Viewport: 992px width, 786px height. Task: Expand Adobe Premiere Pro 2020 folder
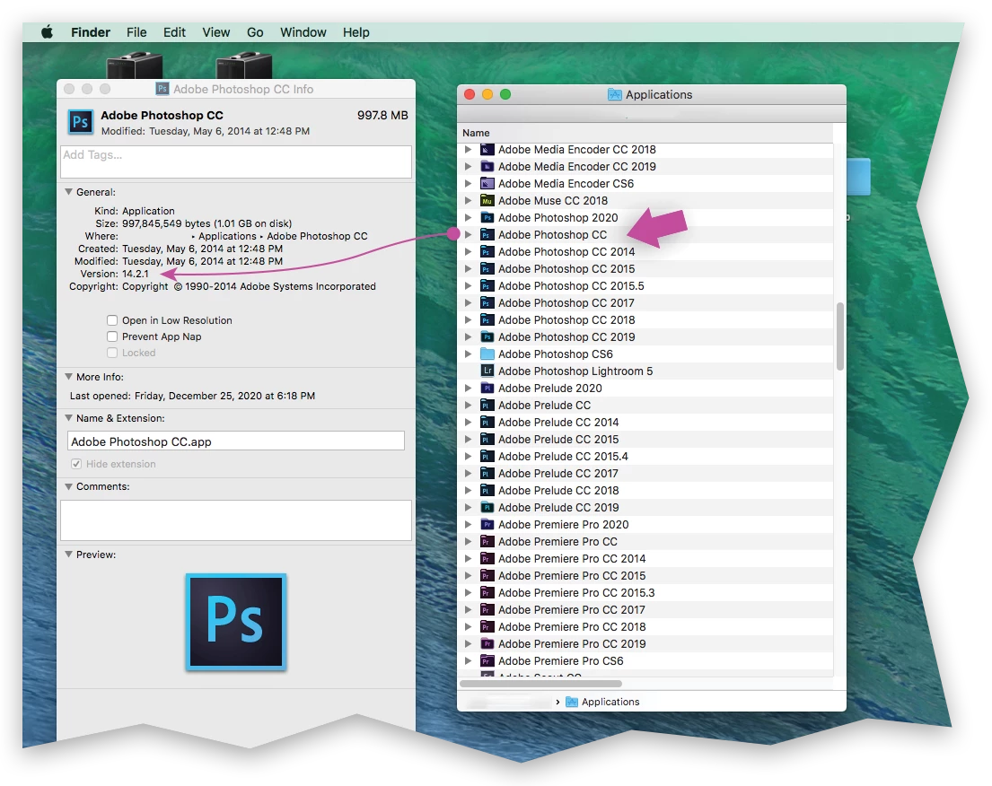(468, 524)
